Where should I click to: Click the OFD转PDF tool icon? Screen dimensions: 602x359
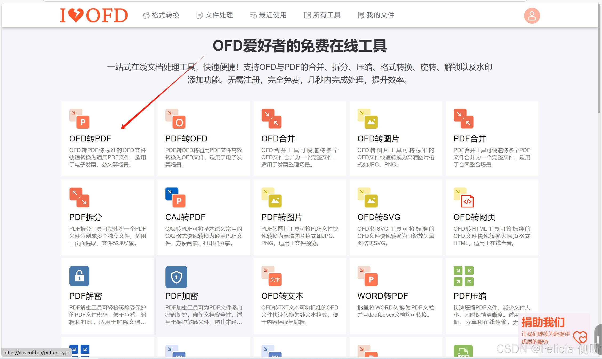tap(80, 119)
